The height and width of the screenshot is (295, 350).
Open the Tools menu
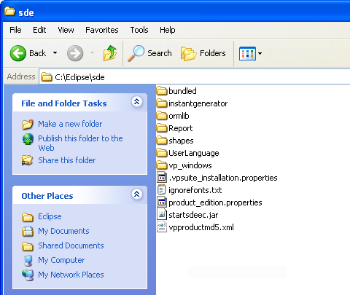point(139,30)
